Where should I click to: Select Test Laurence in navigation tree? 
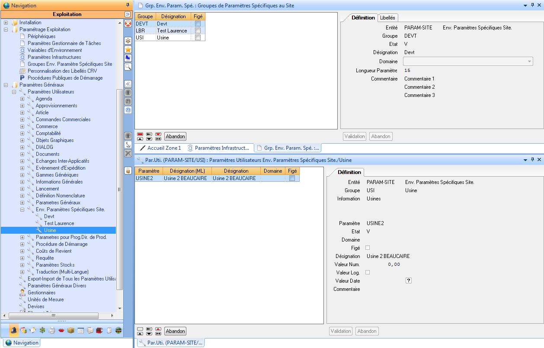point(59,223)
